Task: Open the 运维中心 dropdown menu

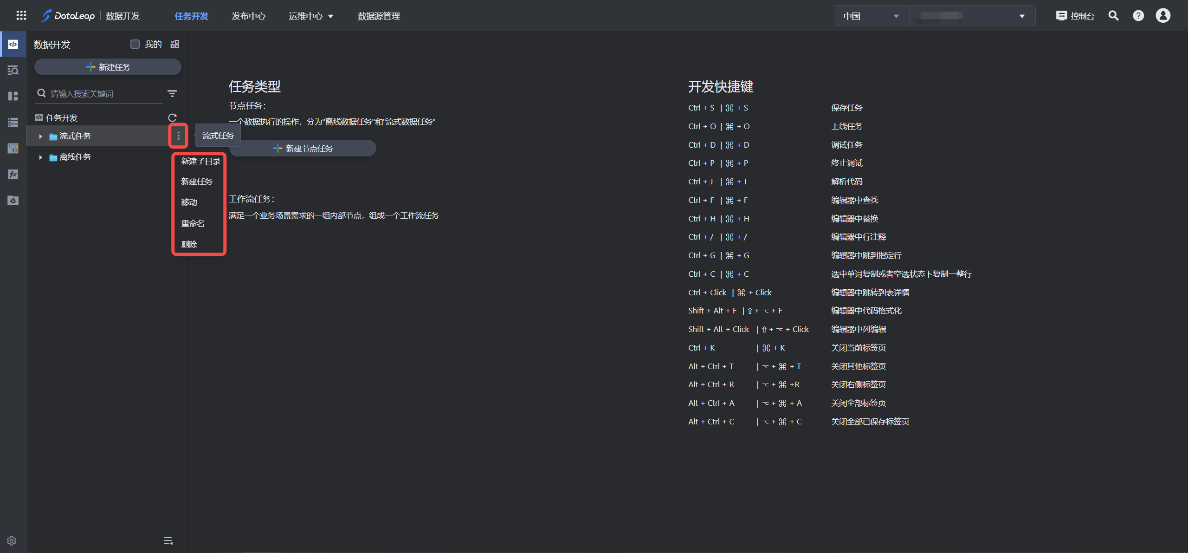Action: click(x=311, y=16)
